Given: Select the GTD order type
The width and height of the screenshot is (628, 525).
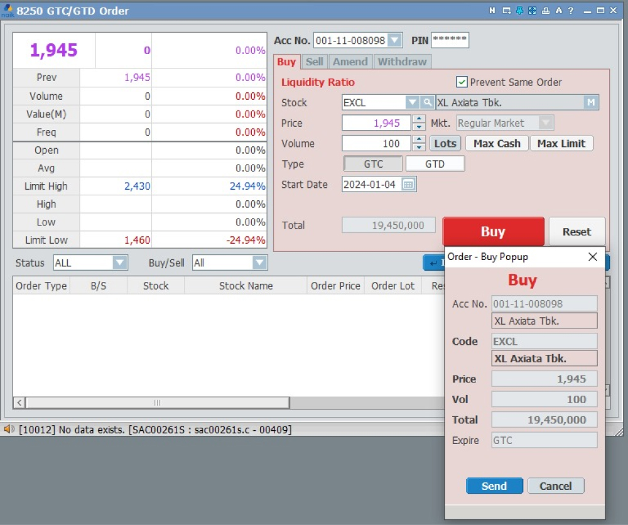Looking at the screenshot, I should pos(435,164).
